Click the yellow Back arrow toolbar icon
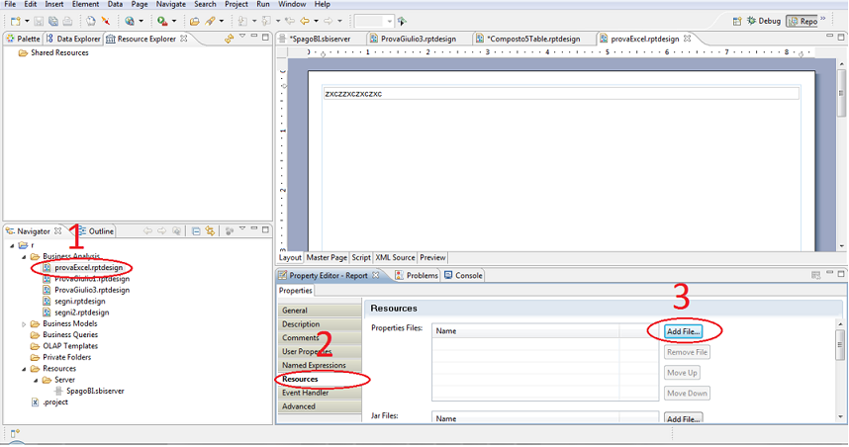Screen dimensions: 849x447 point(305,21)
